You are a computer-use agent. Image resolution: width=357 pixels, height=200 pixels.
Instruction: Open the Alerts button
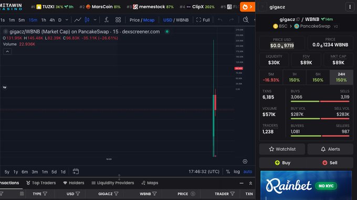click(x=330, y=149)
